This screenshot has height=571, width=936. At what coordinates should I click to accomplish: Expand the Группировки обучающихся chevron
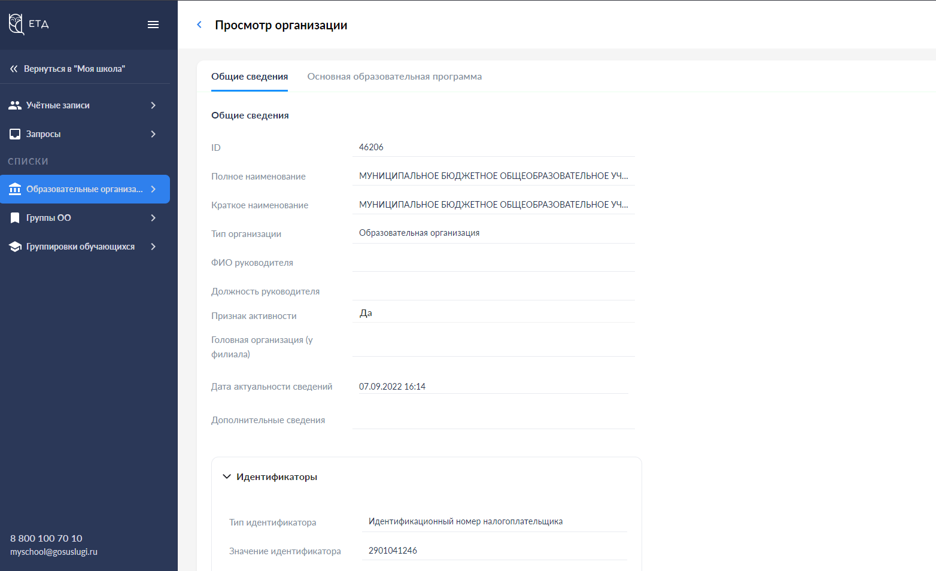153,247
